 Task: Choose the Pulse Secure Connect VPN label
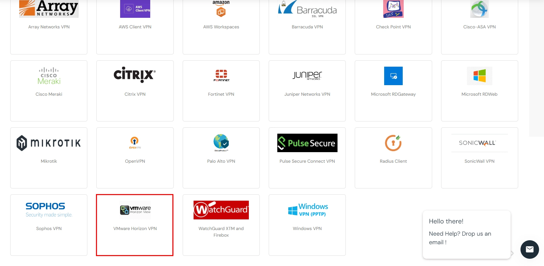tap(307, 161)
